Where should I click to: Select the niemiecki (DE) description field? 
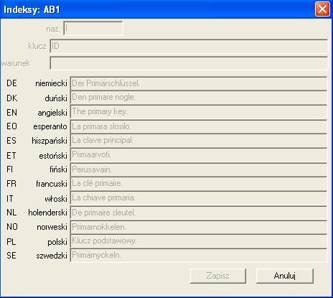[199, 83]
